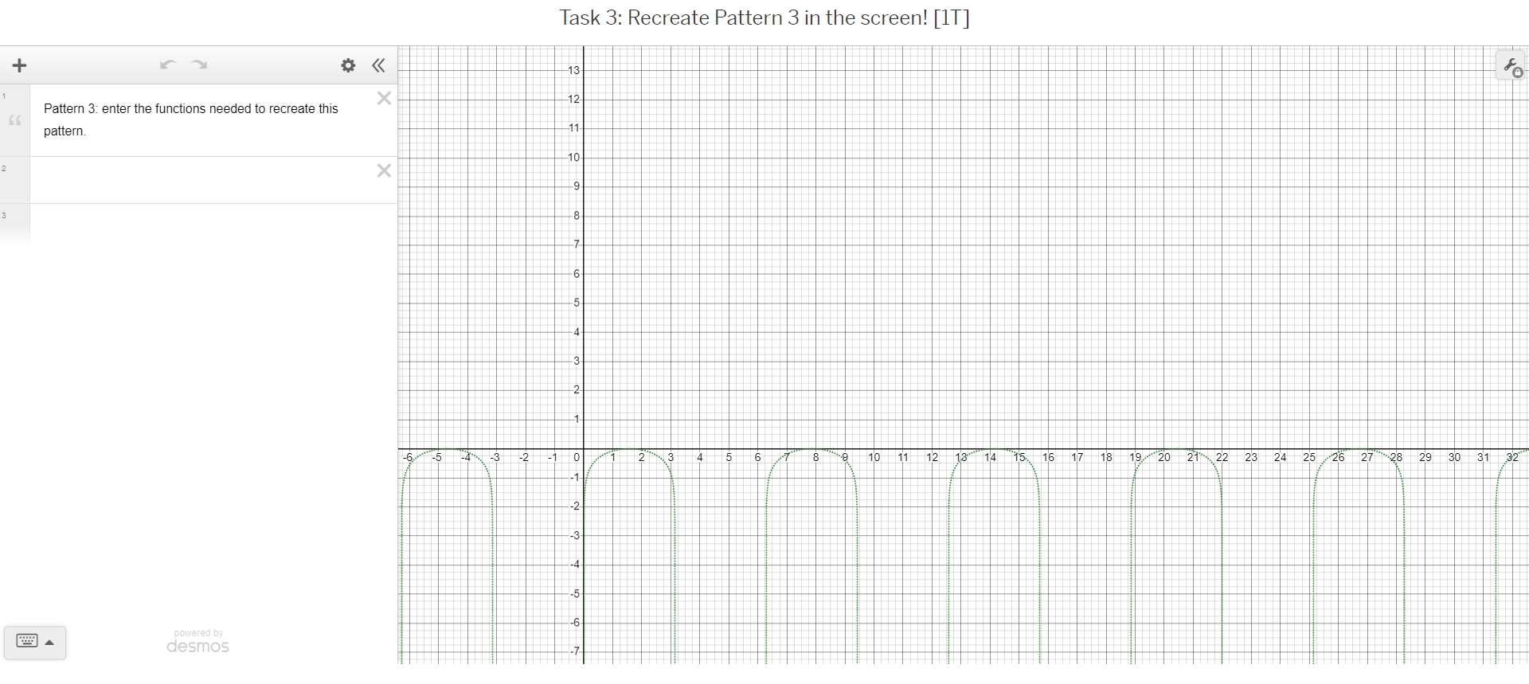The width and height of the screenshot is (1529, 684).
Task: Click the 'powered by desmos' logo
Action: tap(197, 642)
